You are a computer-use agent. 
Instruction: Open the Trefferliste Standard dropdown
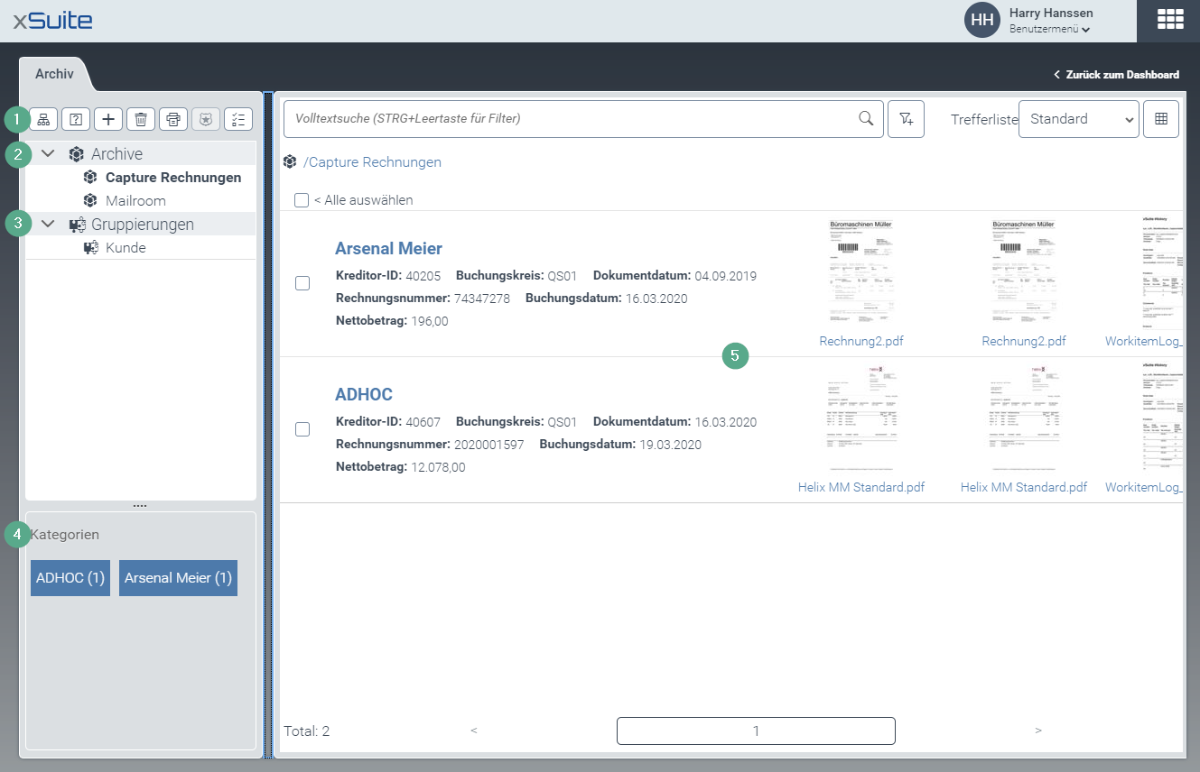1078,119
